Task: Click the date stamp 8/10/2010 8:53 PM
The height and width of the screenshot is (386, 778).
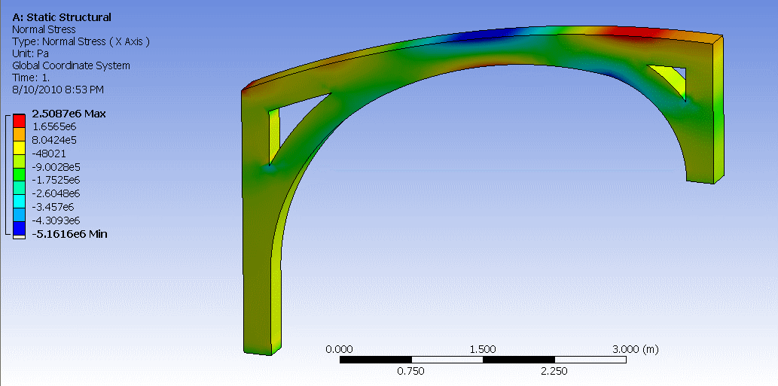Action: coord(58,90)
